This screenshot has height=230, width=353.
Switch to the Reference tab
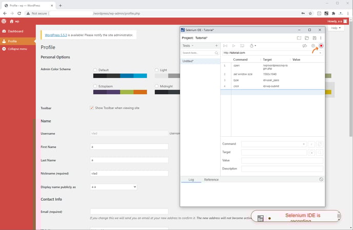coord(211,179)
